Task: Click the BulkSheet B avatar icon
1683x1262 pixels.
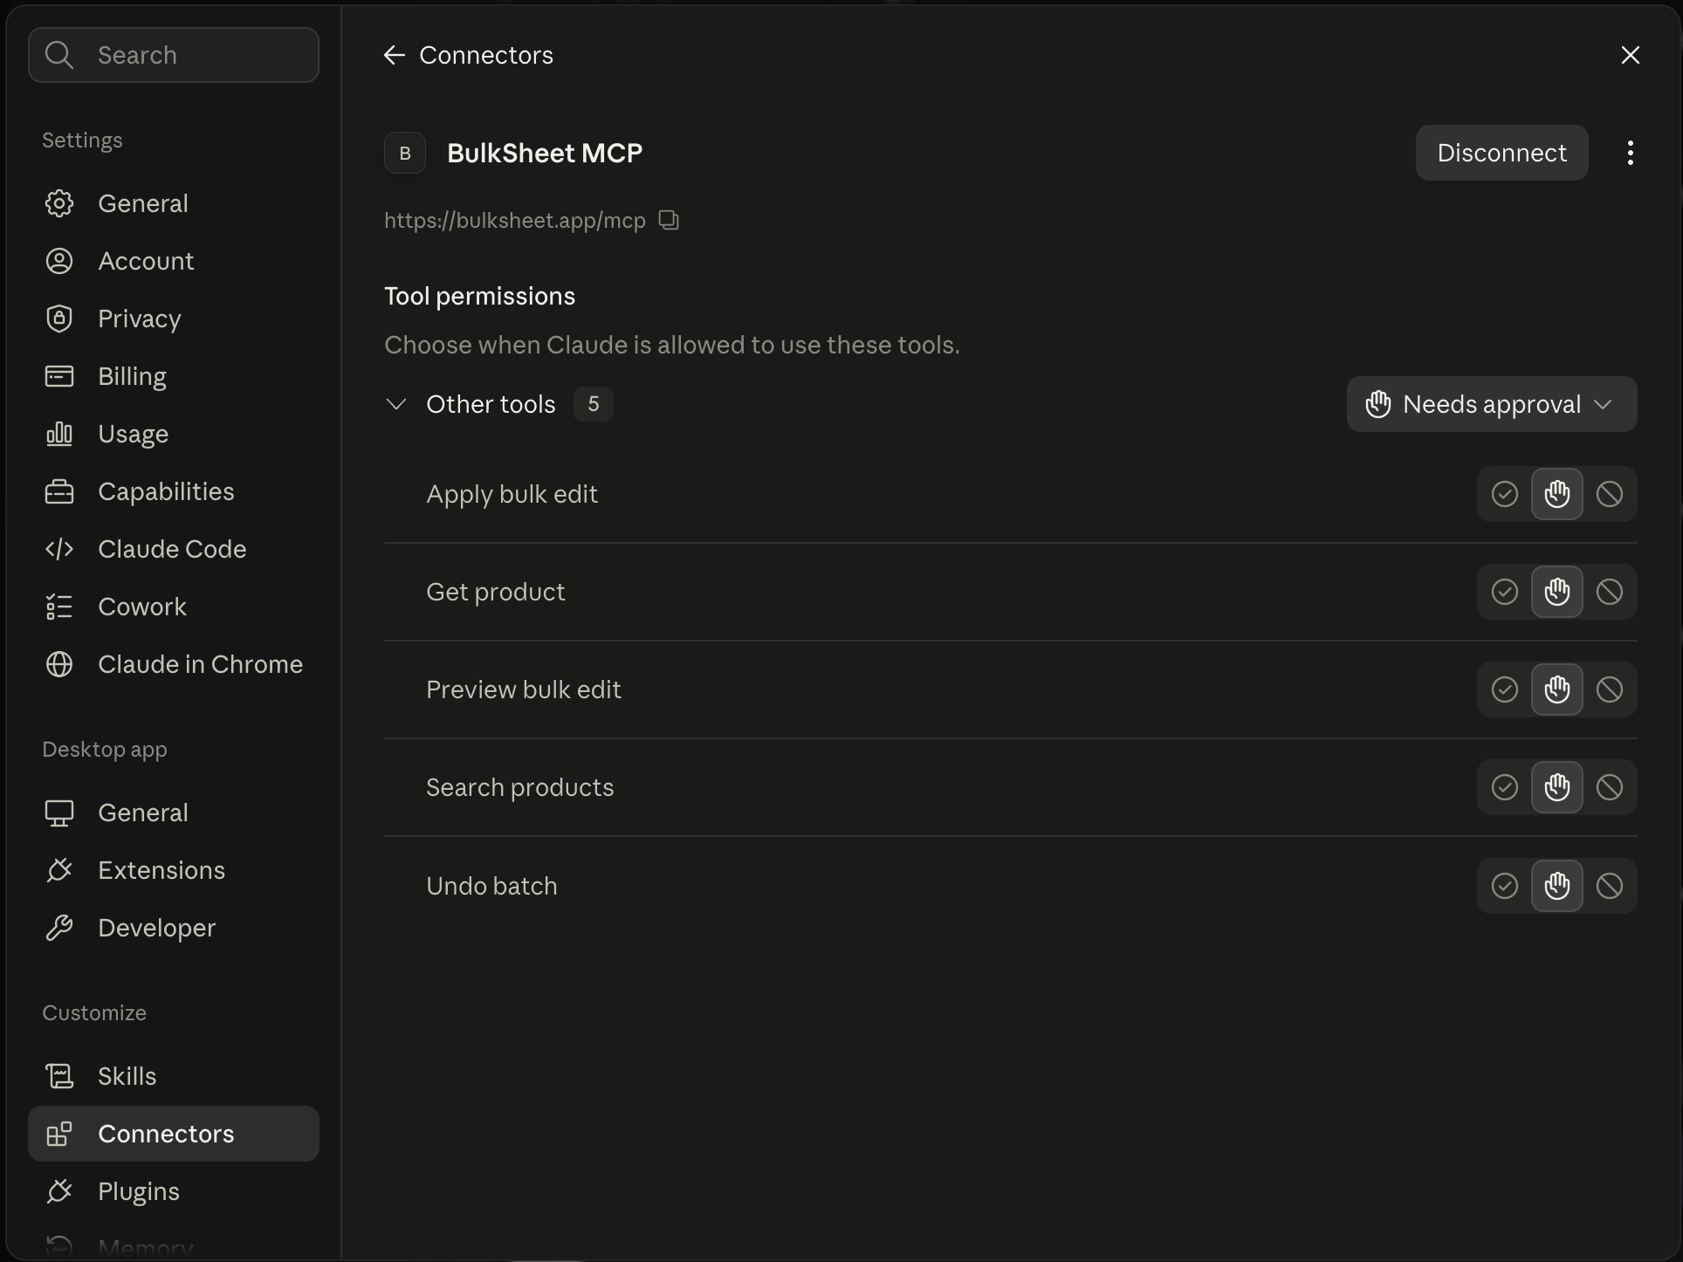Action: [x=405, y=153]
